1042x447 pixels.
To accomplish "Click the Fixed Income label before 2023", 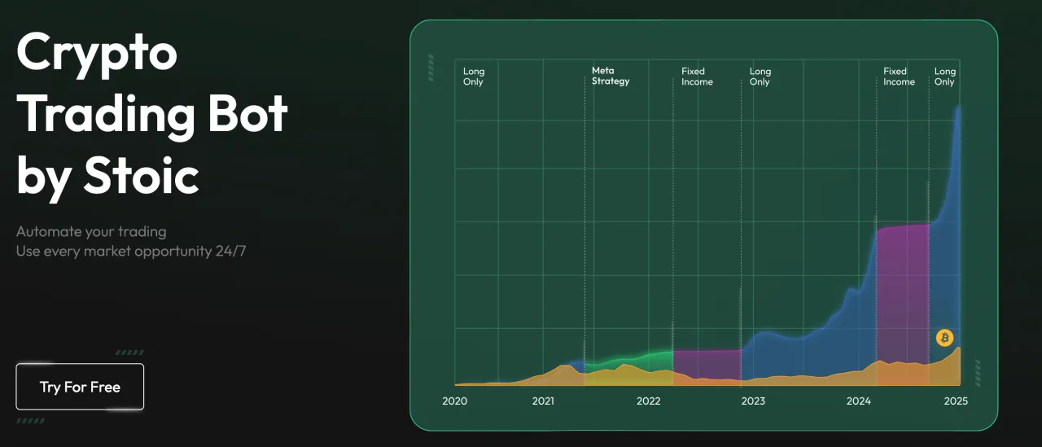I will [x=697, y=77].
